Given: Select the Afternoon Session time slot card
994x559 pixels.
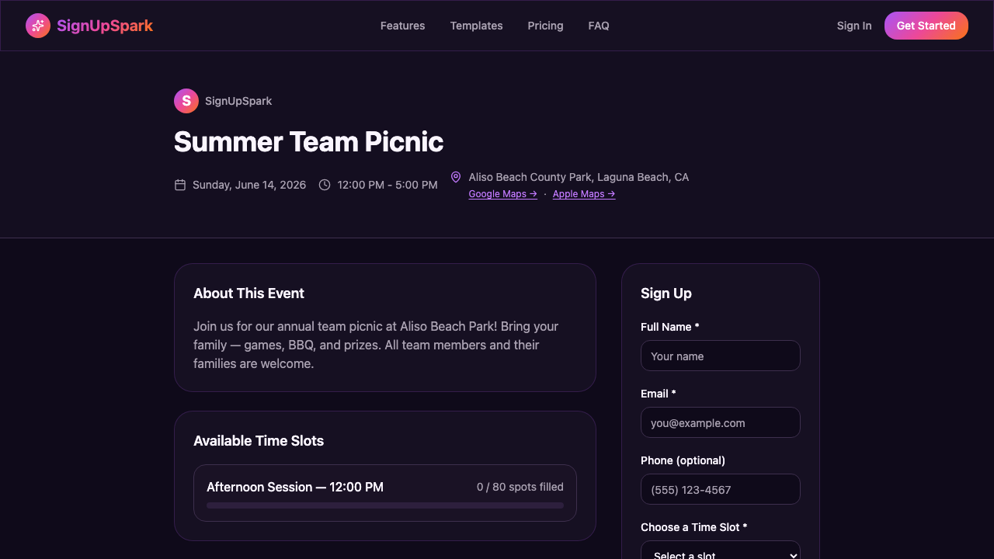Looking at the screenshot, I should pyautogui.click(x=384, y=492).
